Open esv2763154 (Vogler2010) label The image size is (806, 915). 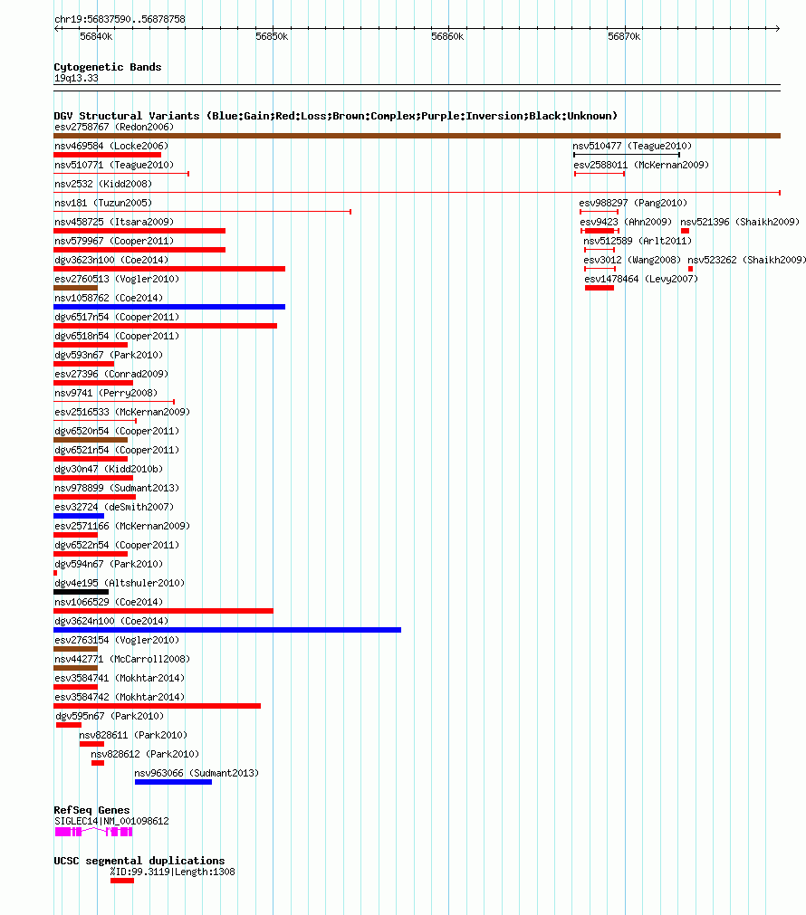pyautogui.click(x=117, y=640)
